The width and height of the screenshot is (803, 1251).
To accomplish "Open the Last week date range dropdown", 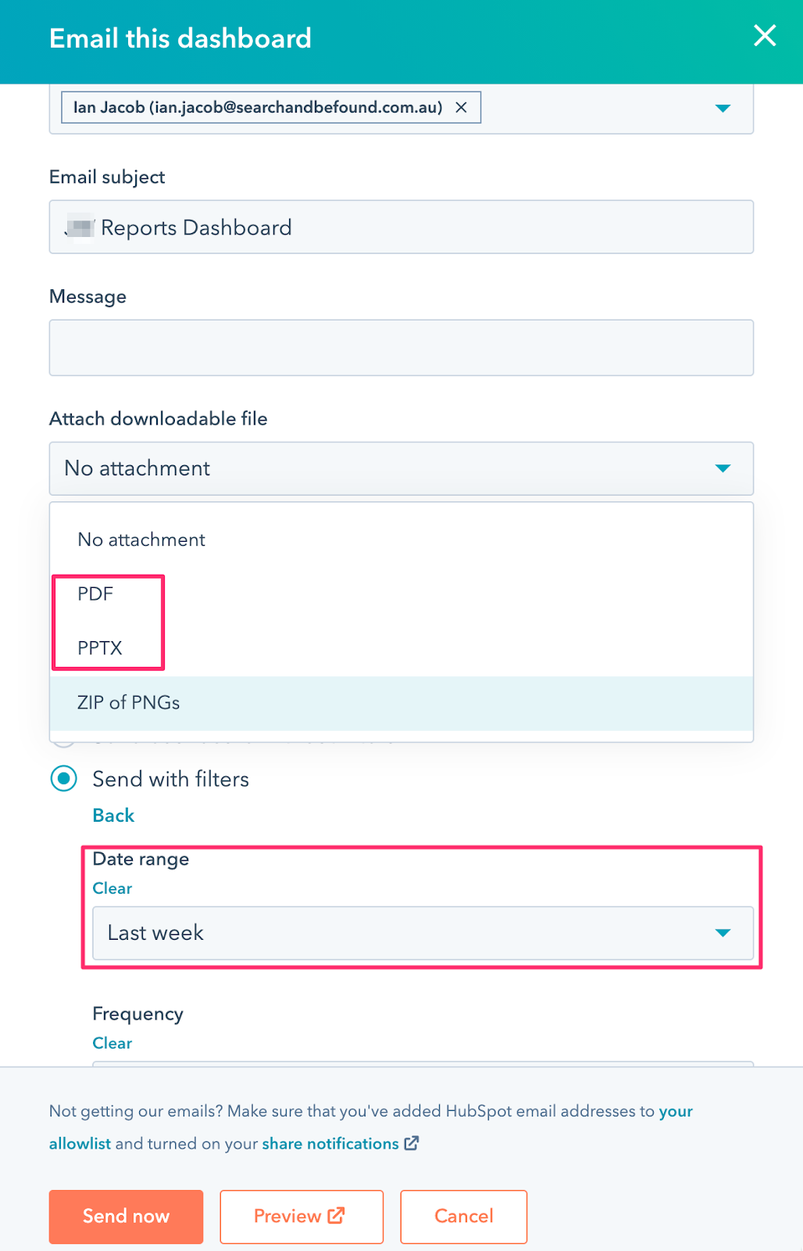I will pyautogui.click(x=423, y=933).
